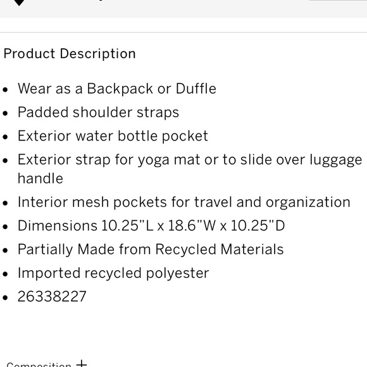Select the Product Description heading
367x367 pixels.
[70, 54]
